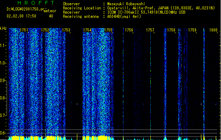The image size is (221, 140).
Task: Click the 0.7 kHz axis label
Action: (2, 115)
